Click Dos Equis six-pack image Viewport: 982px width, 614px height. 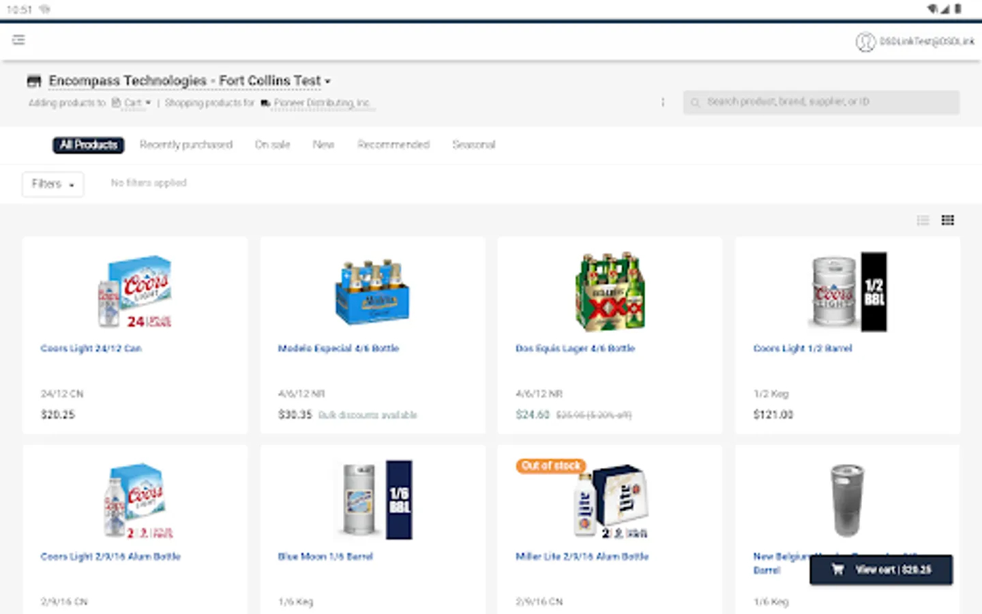point(610,292)
